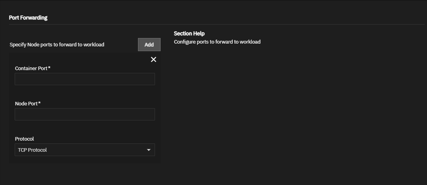Click the Port Forwarding section heading
This screenshot has height=185, width=427.
(x=28, y=18)
